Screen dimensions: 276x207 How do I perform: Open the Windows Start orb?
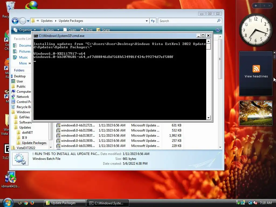tap(8, 203)
